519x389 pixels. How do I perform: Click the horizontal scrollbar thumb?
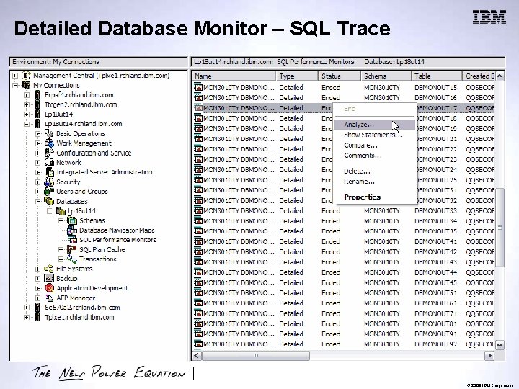pyautogui.click(x=256, y=356)
